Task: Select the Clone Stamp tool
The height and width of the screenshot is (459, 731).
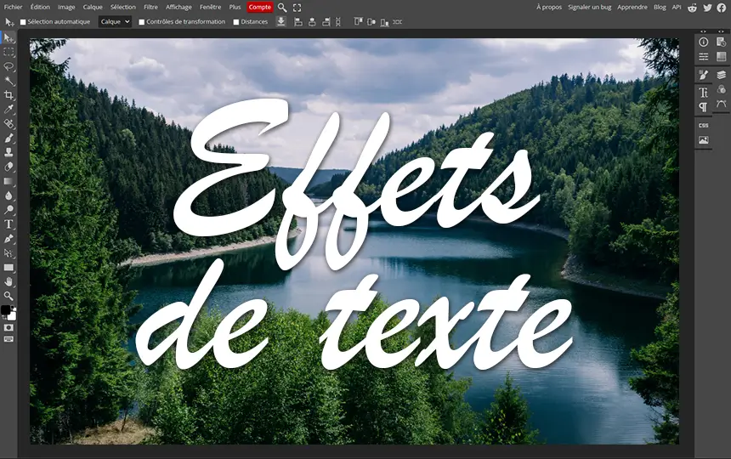Action: 8,152
